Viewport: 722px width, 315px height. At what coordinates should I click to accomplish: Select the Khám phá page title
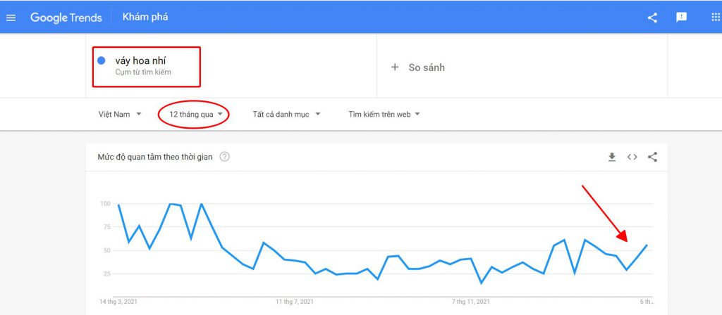point(145,18)
